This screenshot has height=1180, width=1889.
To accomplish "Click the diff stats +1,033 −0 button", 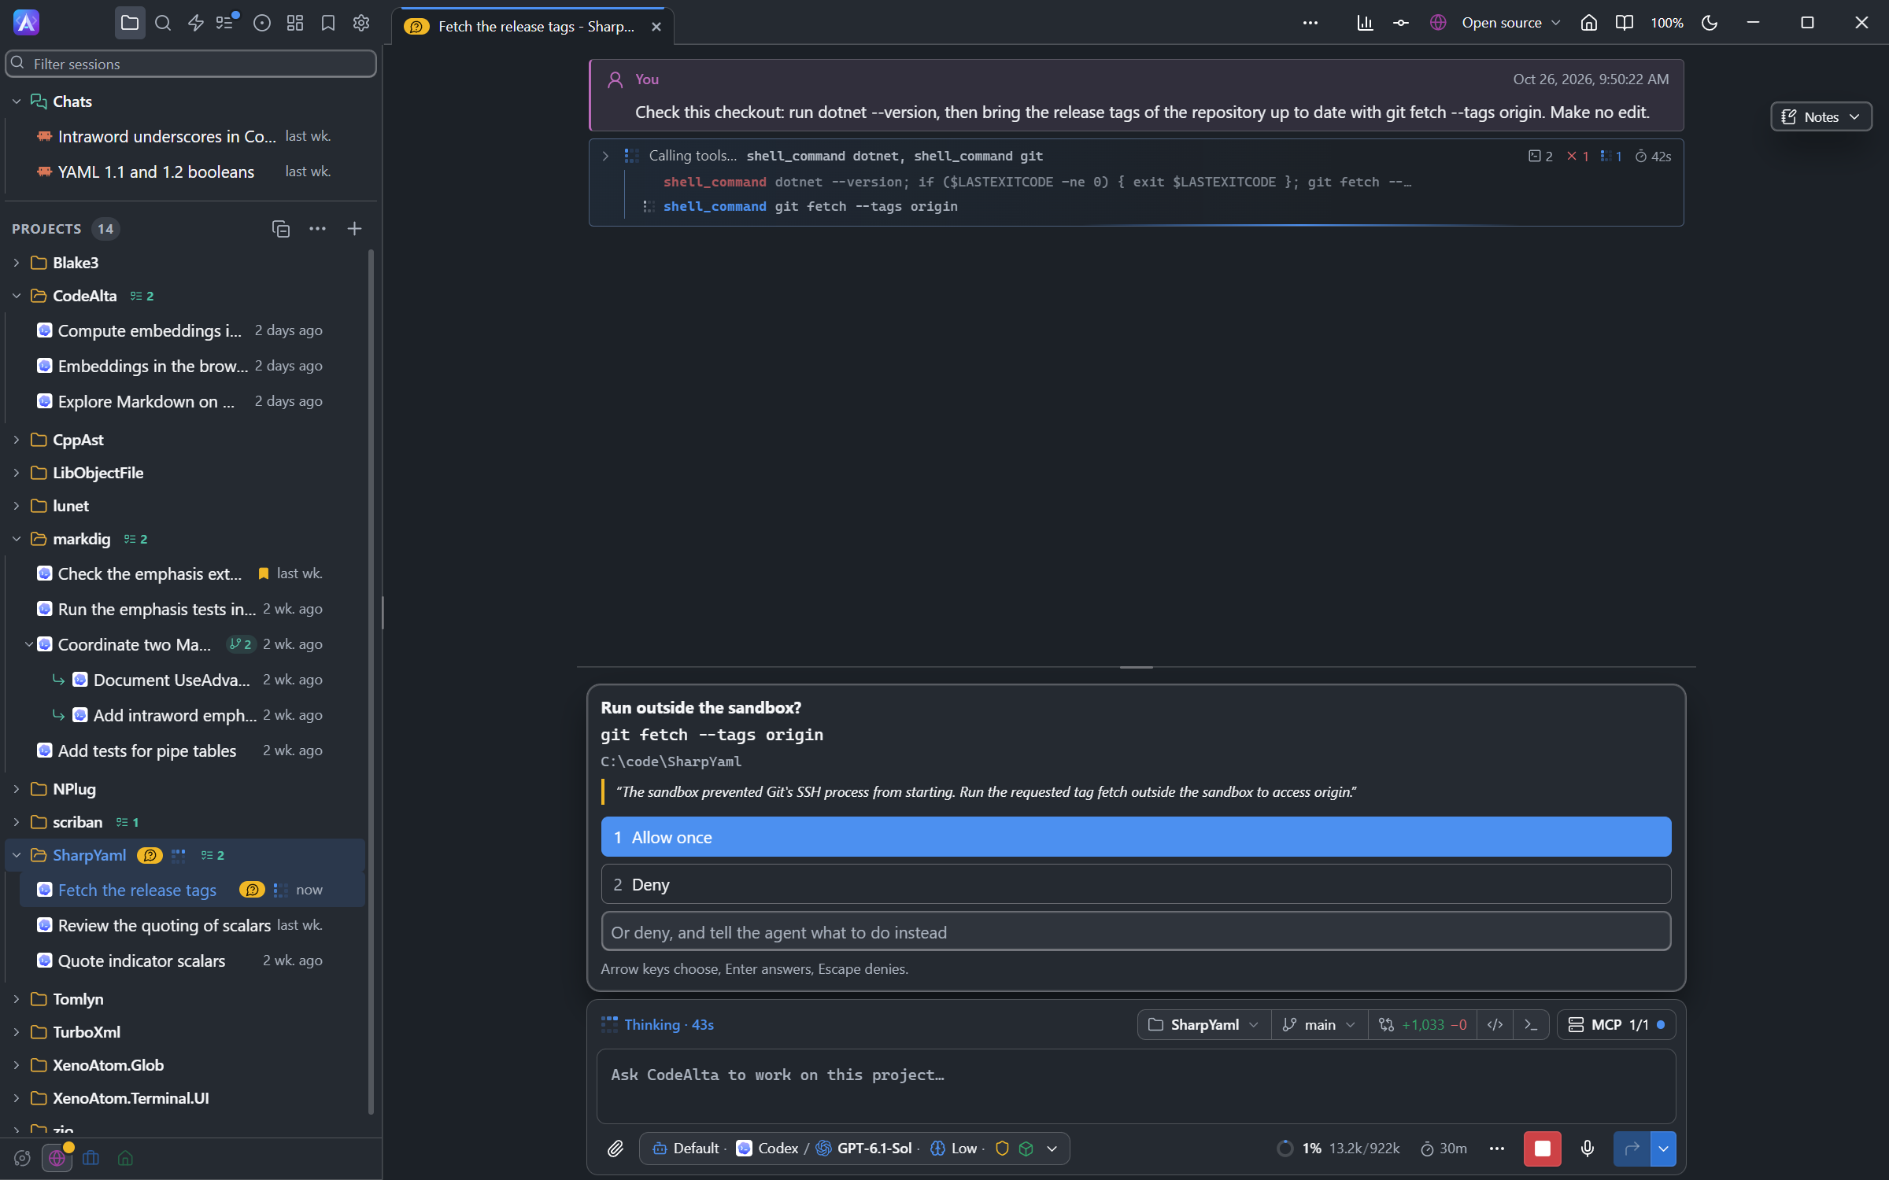I will point(1423,1024).
